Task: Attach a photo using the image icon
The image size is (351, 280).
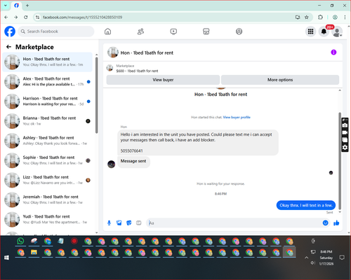Action: coord(119,223)
